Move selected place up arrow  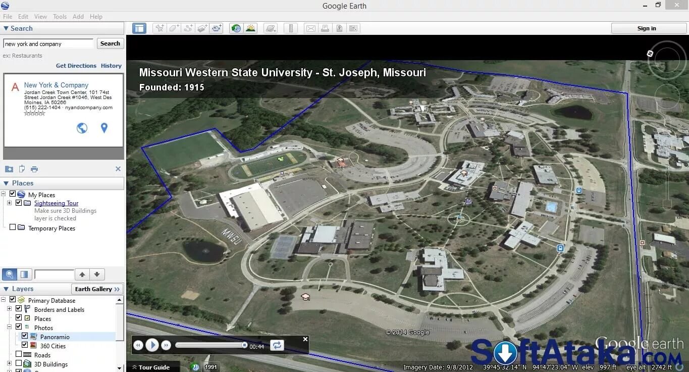point(82,274)
